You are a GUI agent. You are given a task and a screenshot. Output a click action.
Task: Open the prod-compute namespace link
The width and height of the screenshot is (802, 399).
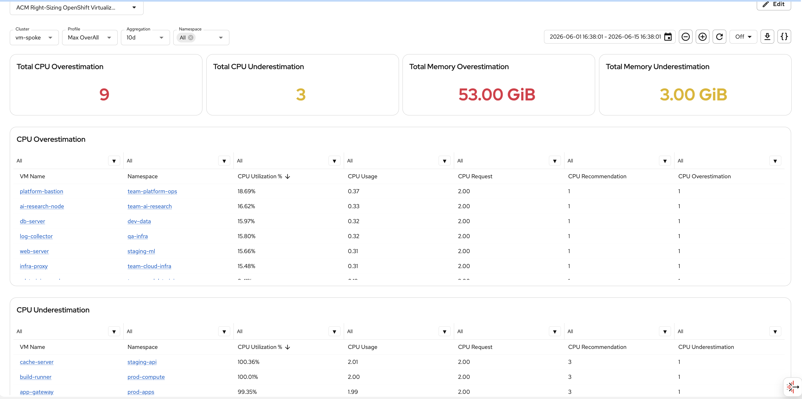146,377
